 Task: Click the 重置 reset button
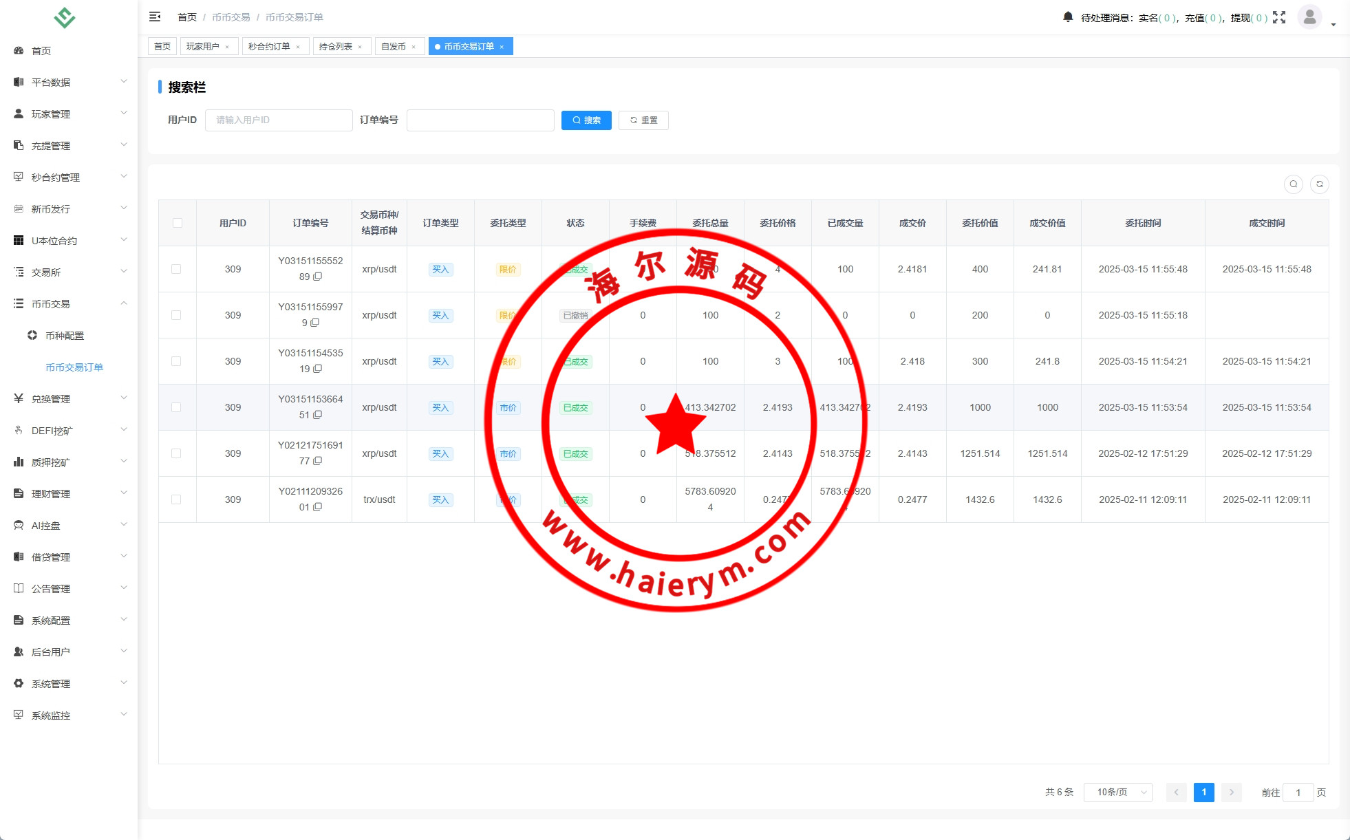[643, 120]
